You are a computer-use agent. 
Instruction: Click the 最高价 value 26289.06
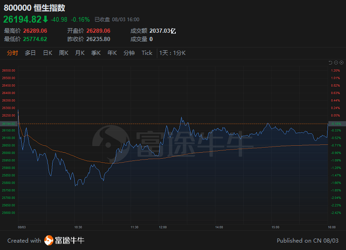coord(35,31)
